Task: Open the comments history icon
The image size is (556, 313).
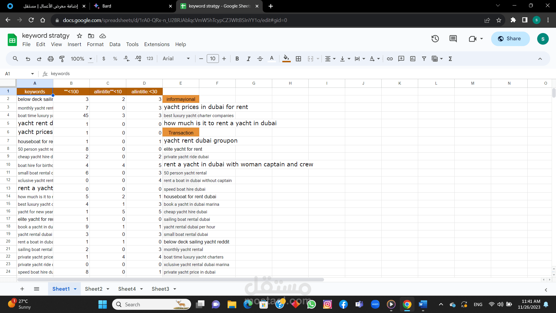Action: tap(453, 39)
